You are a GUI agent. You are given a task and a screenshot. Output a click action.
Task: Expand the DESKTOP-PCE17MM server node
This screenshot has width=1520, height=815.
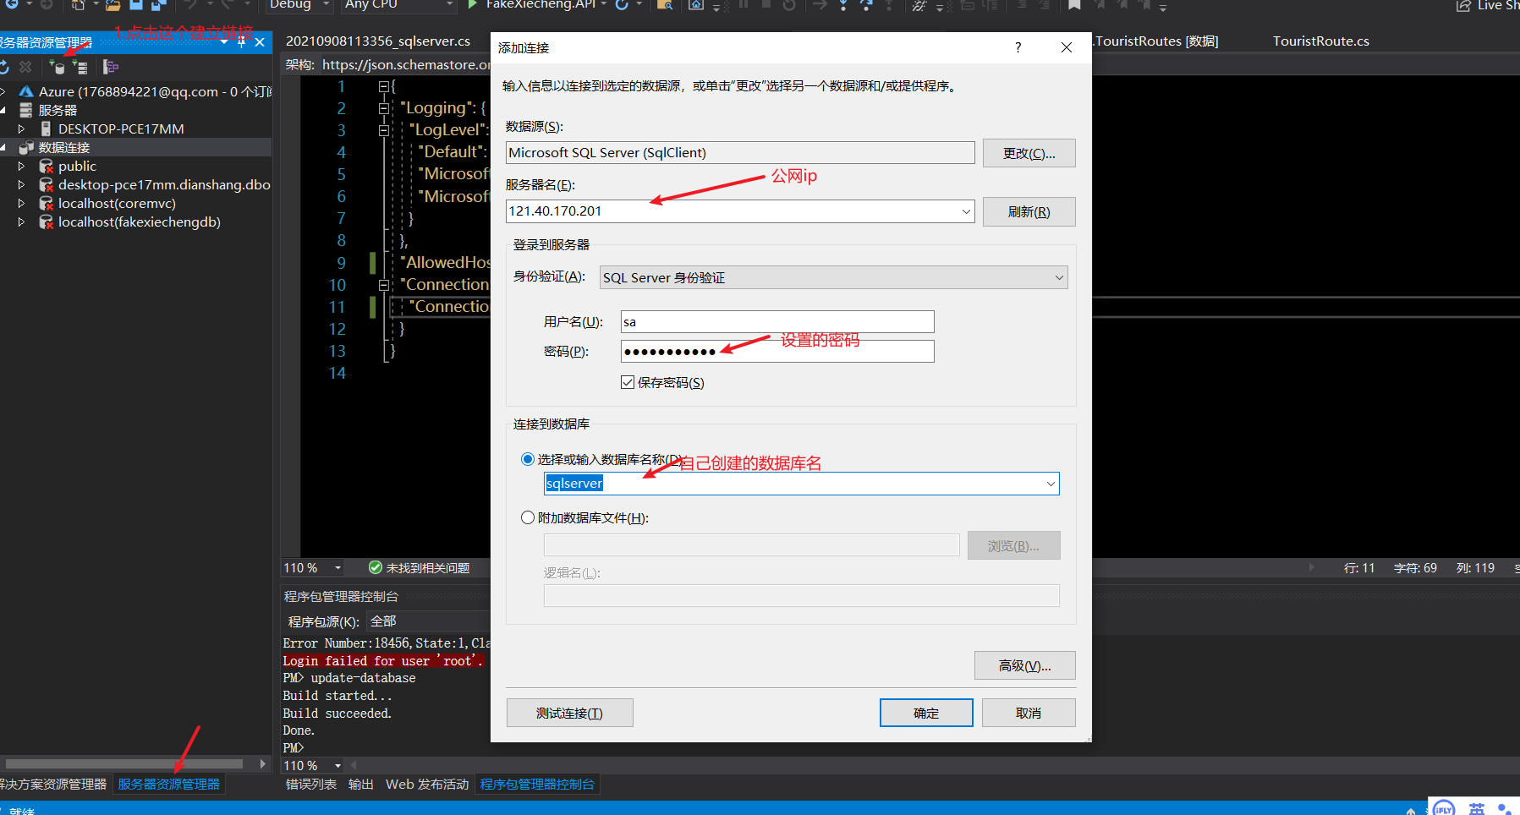click(x=21, y=129)
